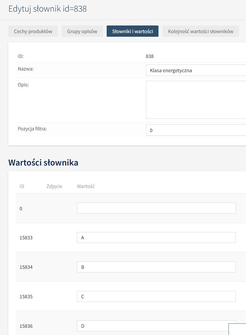246x335 pixels.
Task: Open the Cechy produktów tab
Action: tap(33, 31)
